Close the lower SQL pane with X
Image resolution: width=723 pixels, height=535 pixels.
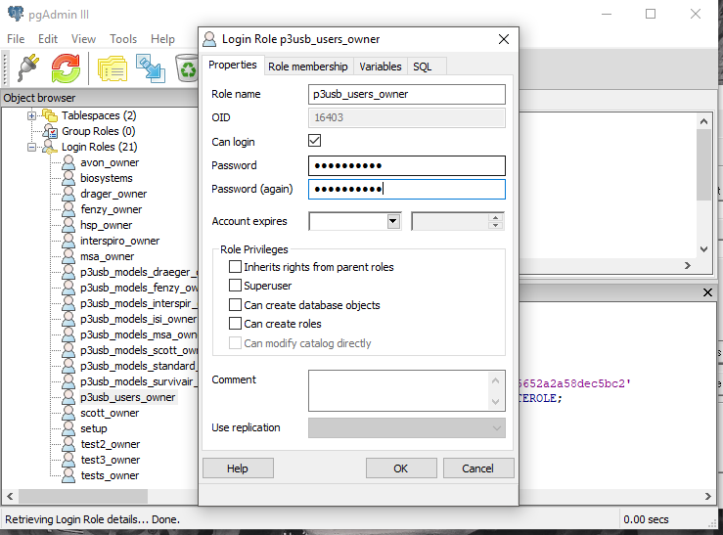(707, 292)
